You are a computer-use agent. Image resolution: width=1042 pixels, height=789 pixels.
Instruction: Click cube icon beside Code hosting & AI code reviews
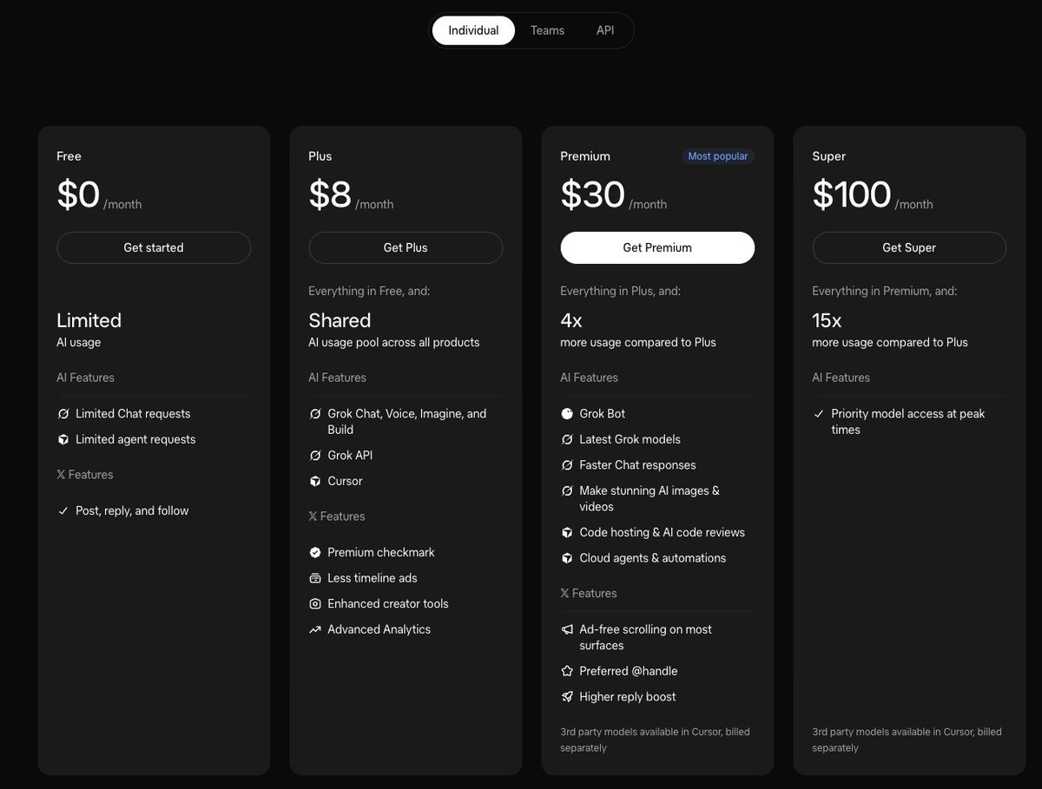pos(567,532)
